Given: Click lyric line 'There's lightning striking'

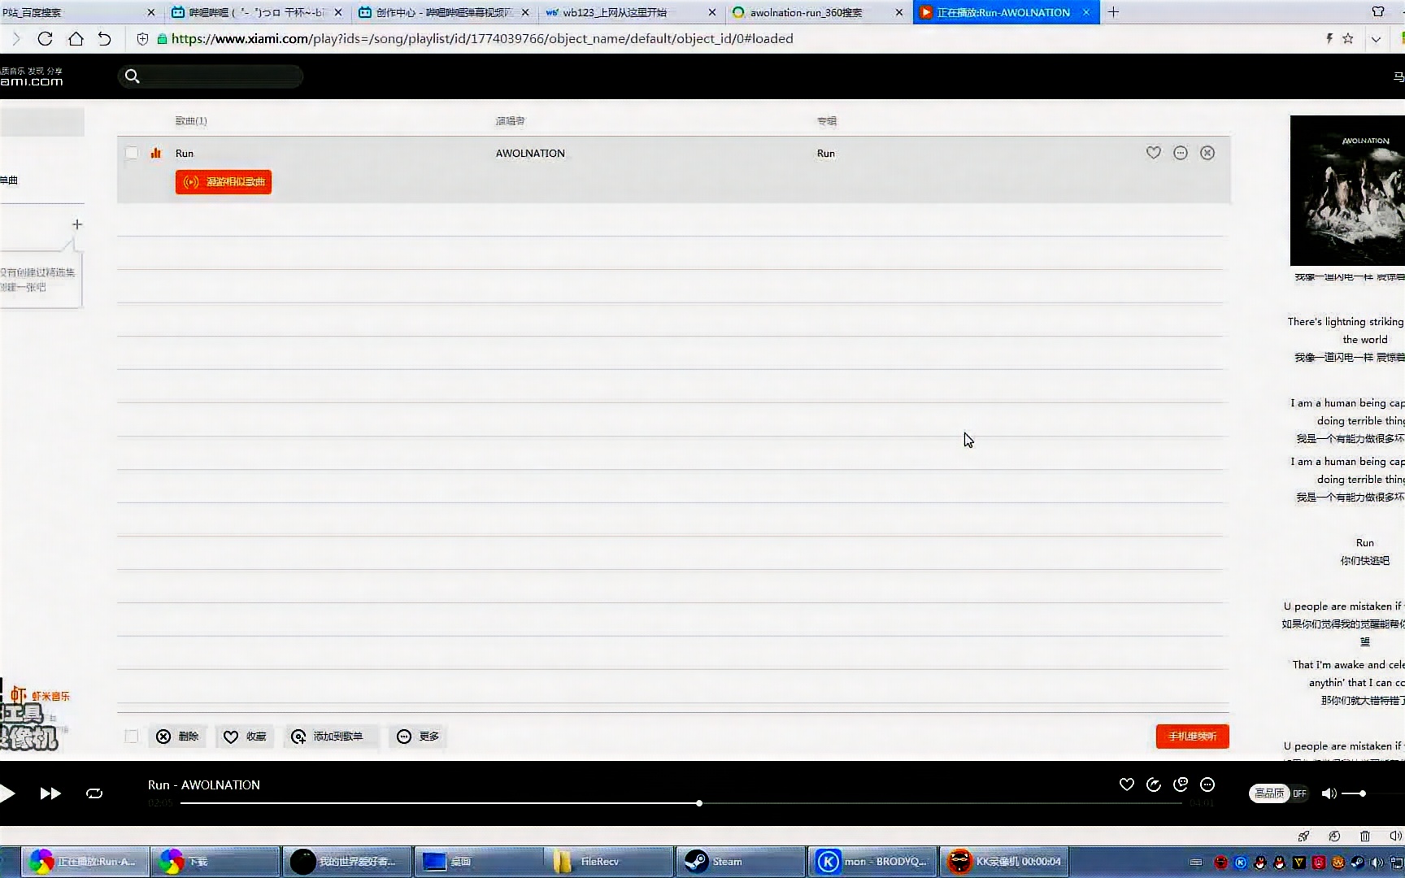Looking at the screenshot, I should click(1346, 322).
